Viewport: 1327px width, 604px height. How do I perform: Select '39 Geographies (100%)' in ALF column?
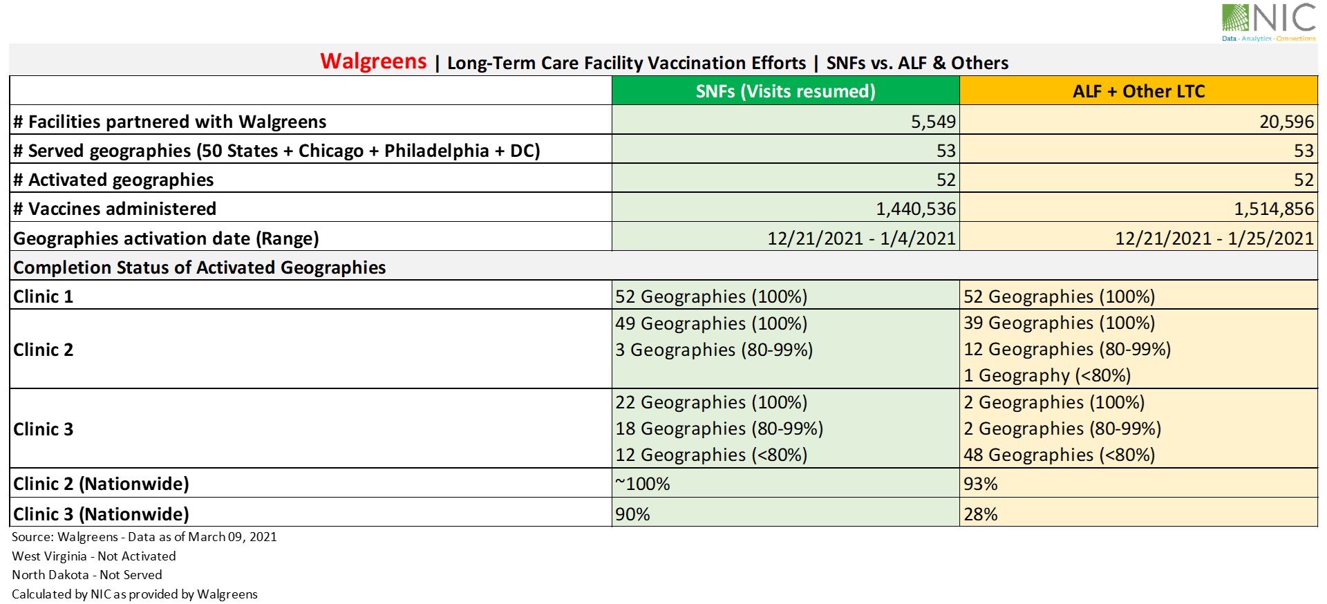[1060, 323]
